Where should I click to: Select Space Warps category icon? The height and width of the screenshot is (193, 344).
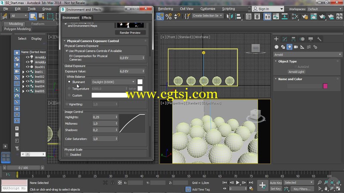(309, 47)
